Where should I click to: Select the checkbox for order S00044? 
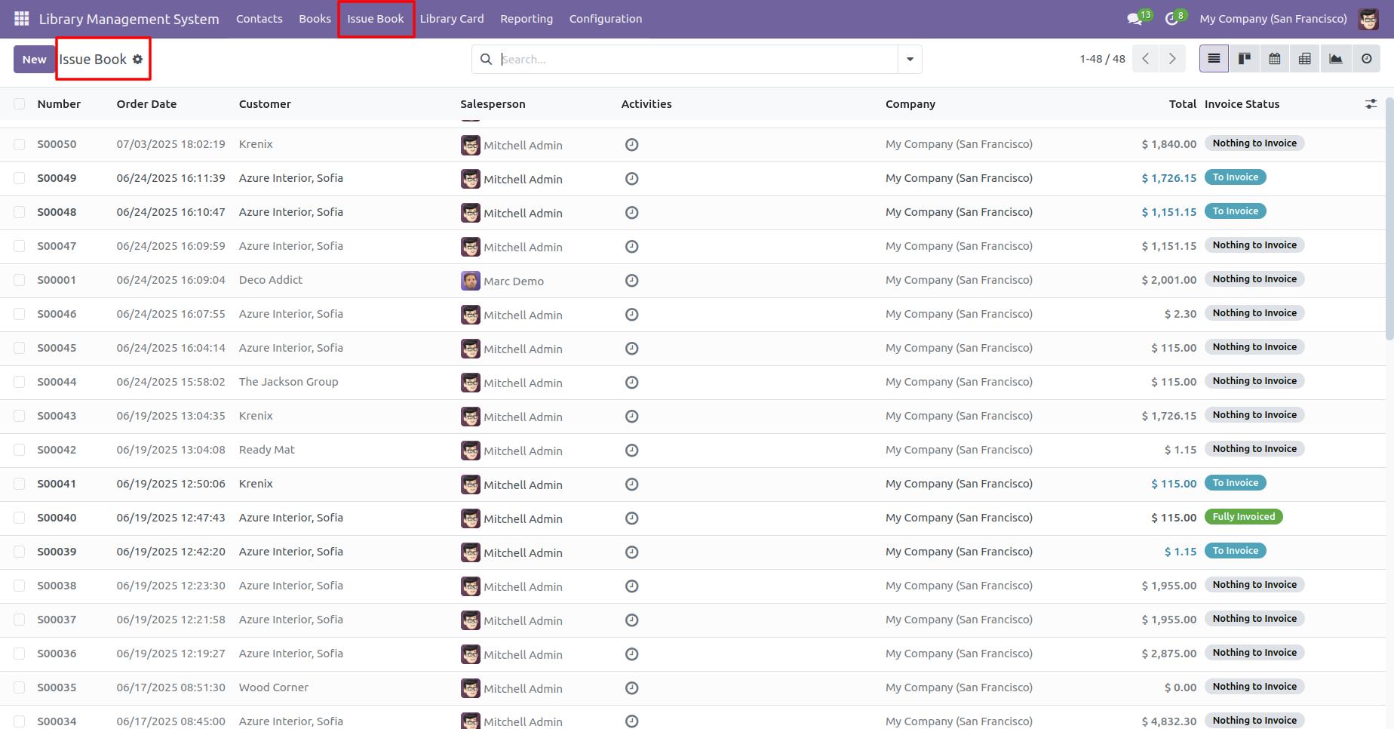(x=20, y=382)
